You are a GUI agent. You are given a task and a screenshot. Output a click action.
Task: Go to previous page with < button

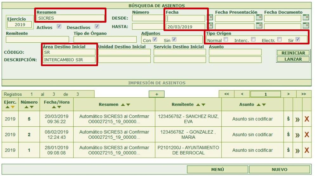pos(242,94)
